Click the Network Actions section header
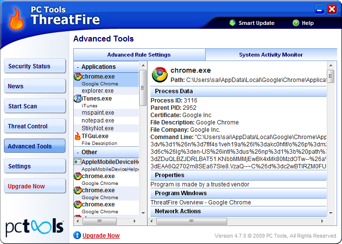Viewport: 342px width, 244px height. click(238, 211)
